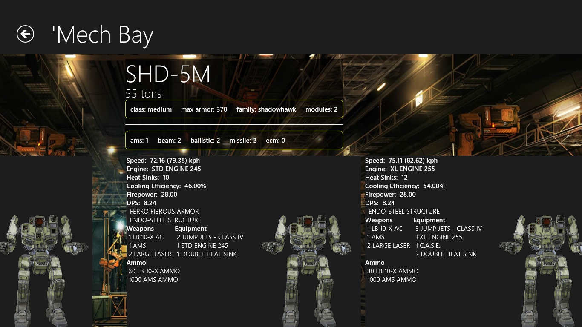
Task: Click Speed 75.11 (82.62) kph line
Action: (x=401, y=161)
